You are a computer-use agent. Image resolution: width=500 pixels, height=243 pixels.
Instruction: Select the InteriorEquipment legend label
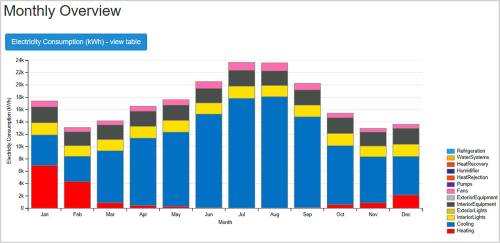click(476, 204)
